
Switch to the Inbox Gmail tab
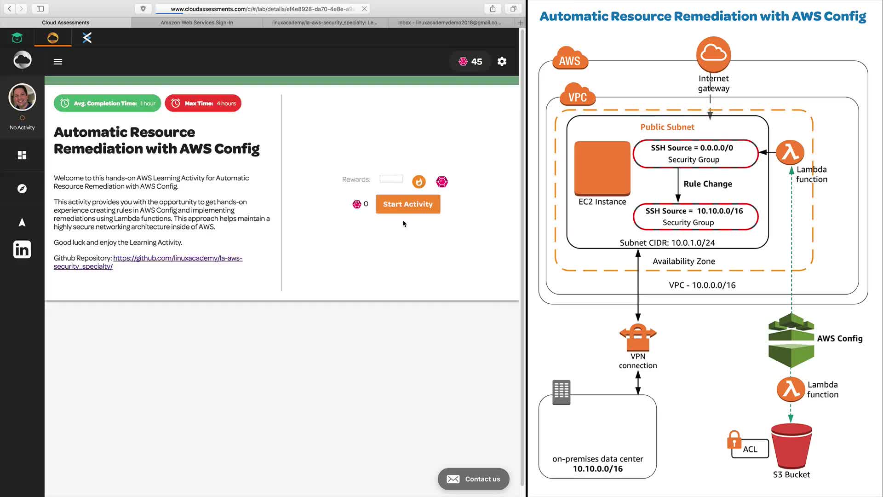[x=449, y=23]
